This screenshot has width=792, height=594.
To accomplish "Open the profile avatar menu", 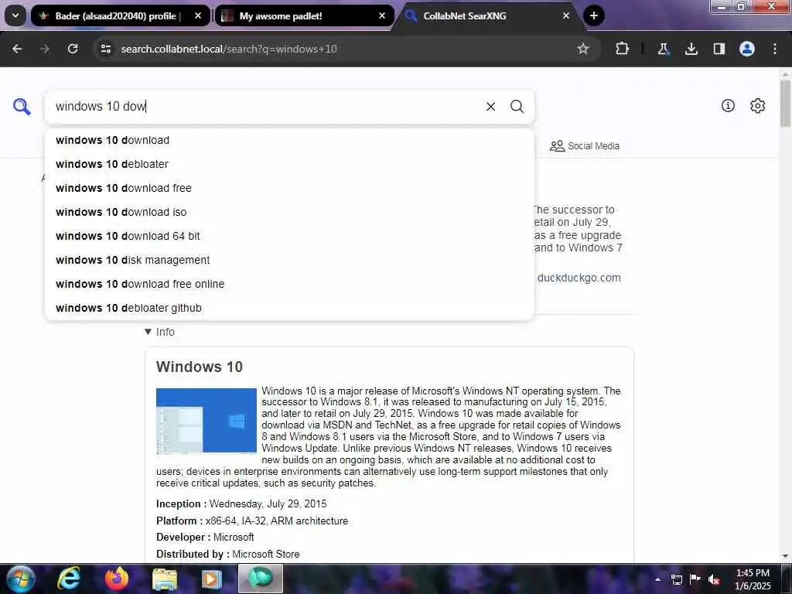I will point(747,49).
